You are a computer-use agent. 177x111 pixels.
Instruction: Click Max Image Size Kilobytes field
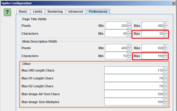pyautogui.click(x=134, y=102)
